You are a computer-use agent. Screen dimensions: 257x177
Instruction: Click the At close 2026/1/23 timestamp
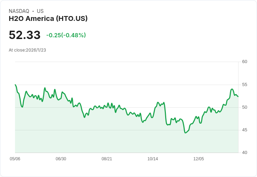coord(27,50)
